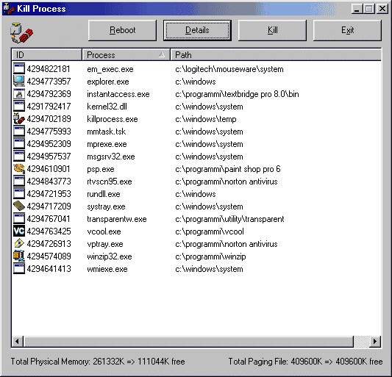This screenshot has width=392, height=377.
Task: Click the Exit button
Action: tap(347, 30)
